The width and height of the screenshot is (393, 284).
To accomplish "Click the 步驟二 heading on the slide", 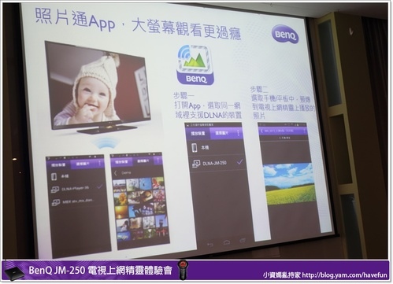I will point(259,90).
